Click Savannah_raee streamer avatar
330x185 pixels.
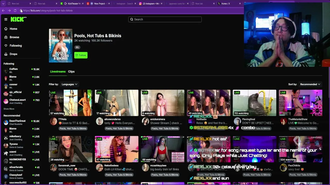(x=53, y=168)
